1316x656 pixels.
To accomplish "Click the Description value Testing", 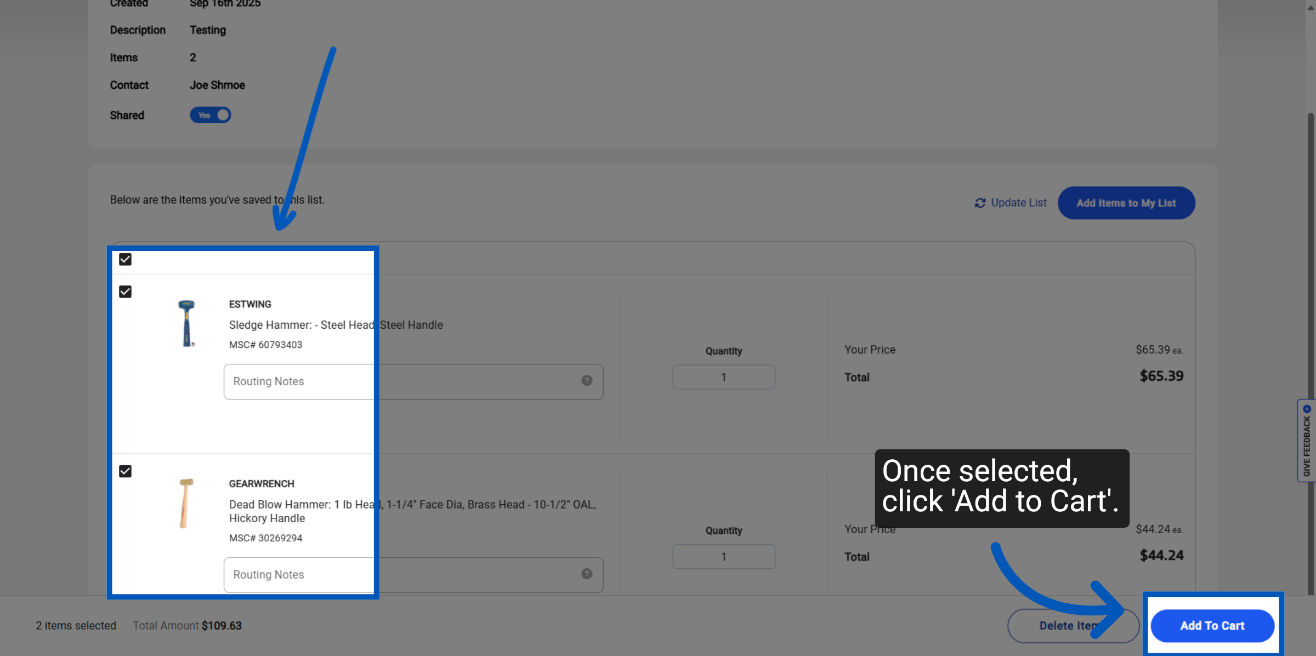I will point(208,30).
